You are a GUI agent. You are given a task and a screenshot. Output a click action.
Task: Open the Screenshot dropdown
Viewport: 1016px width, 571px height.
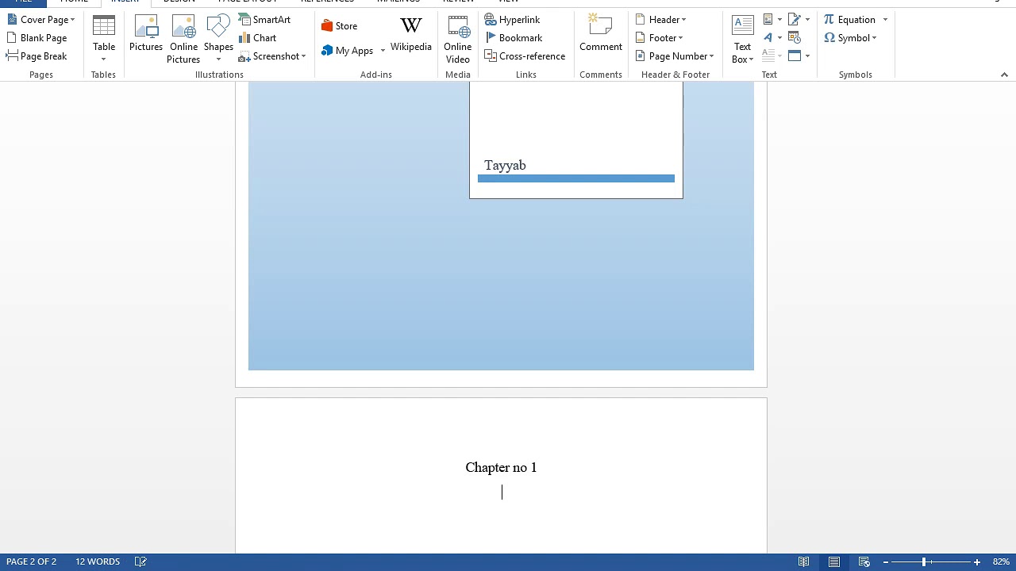click(x=272, y=56)
